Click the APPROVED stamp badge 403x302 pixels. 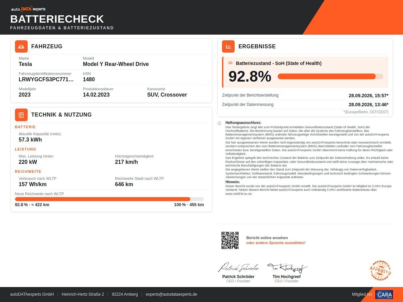pos(380,270)
